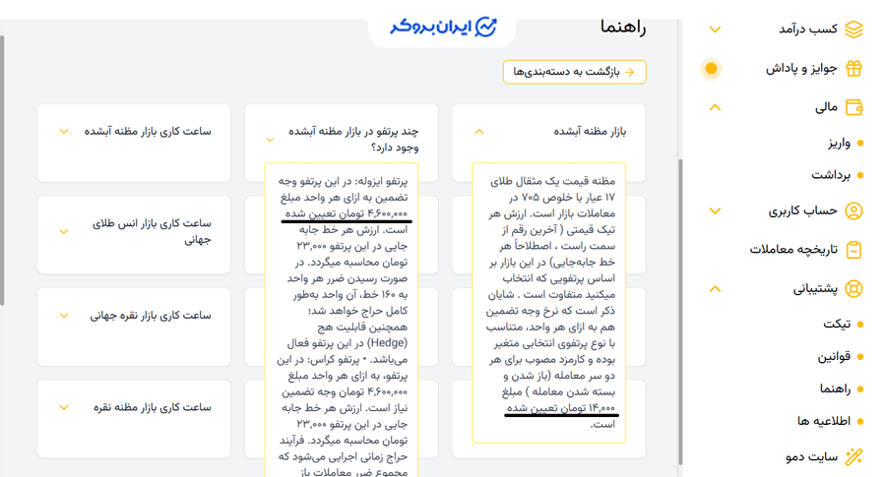Click the تاریخچه معاملات clipboard icon
Image resolution: width=886 pixels, height=477 pixels.
[854, 250]
